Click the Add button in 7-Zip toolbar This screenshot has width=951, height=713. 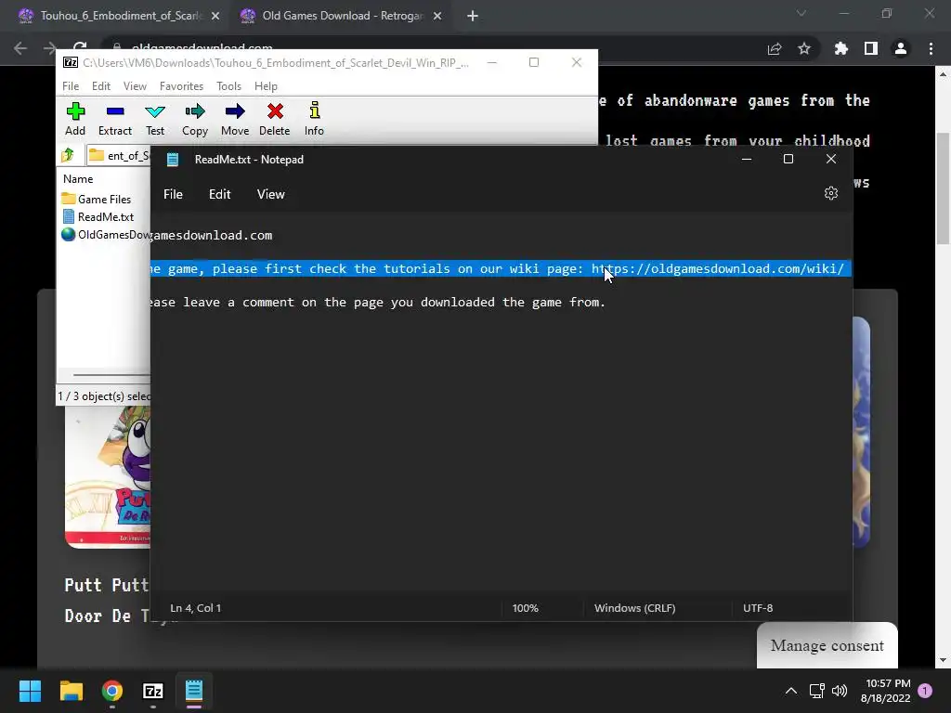[x=75, y=119]
